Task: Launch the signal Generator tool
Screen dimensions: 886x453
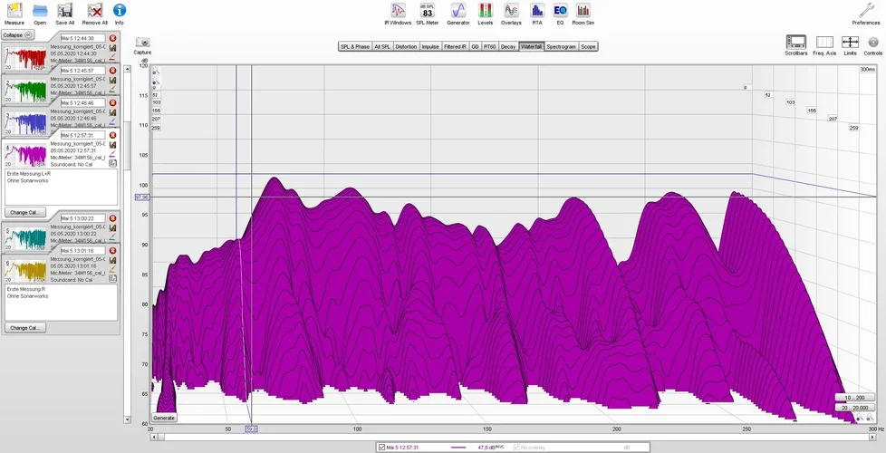Action: (x=458, y=10)
